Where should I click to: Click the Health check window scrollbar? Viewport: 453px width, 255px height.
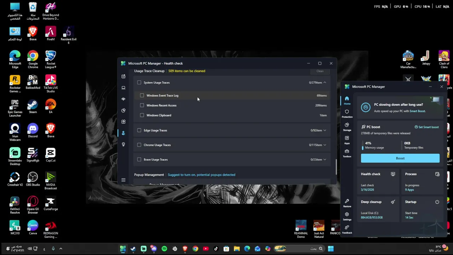coord(336,167)
